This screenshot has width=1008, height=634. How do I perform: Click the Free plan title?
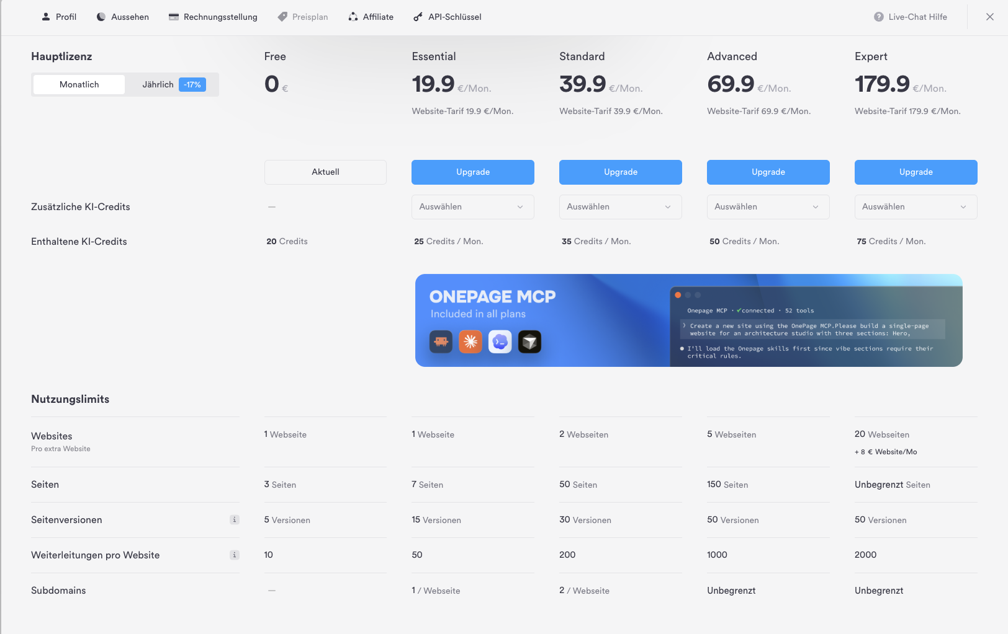point(275,56)
